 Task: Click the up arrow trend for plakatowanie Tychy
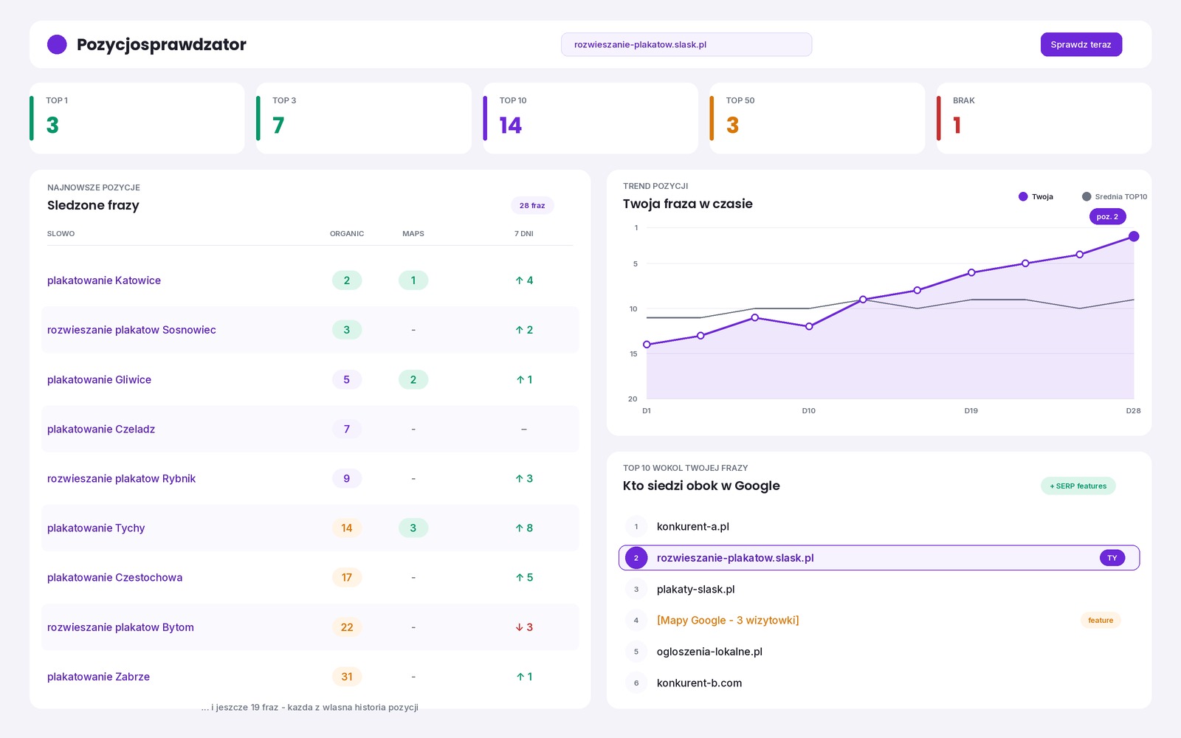point(524,528)
